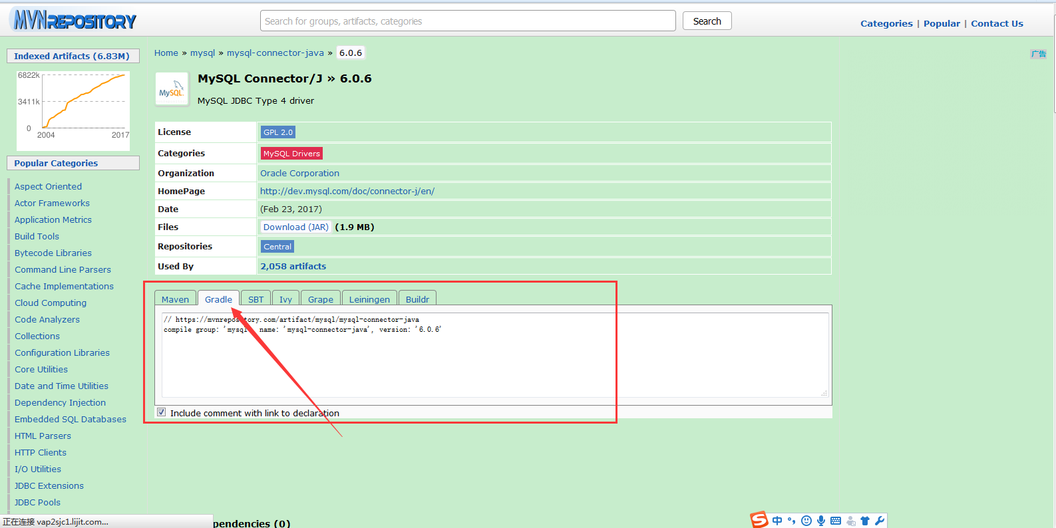This screenshot has width=1056, height=528.
Task: Open the Contact Us link
Action: point(997,23)
